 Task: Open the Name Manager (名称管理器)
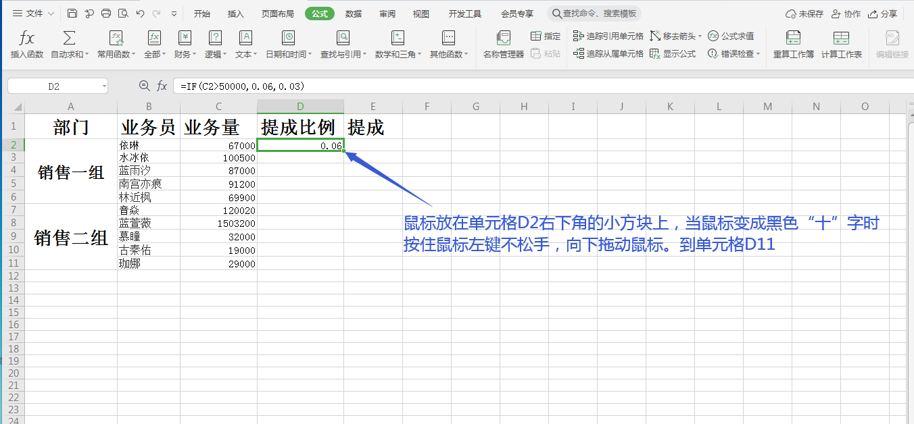coord(504,45)
